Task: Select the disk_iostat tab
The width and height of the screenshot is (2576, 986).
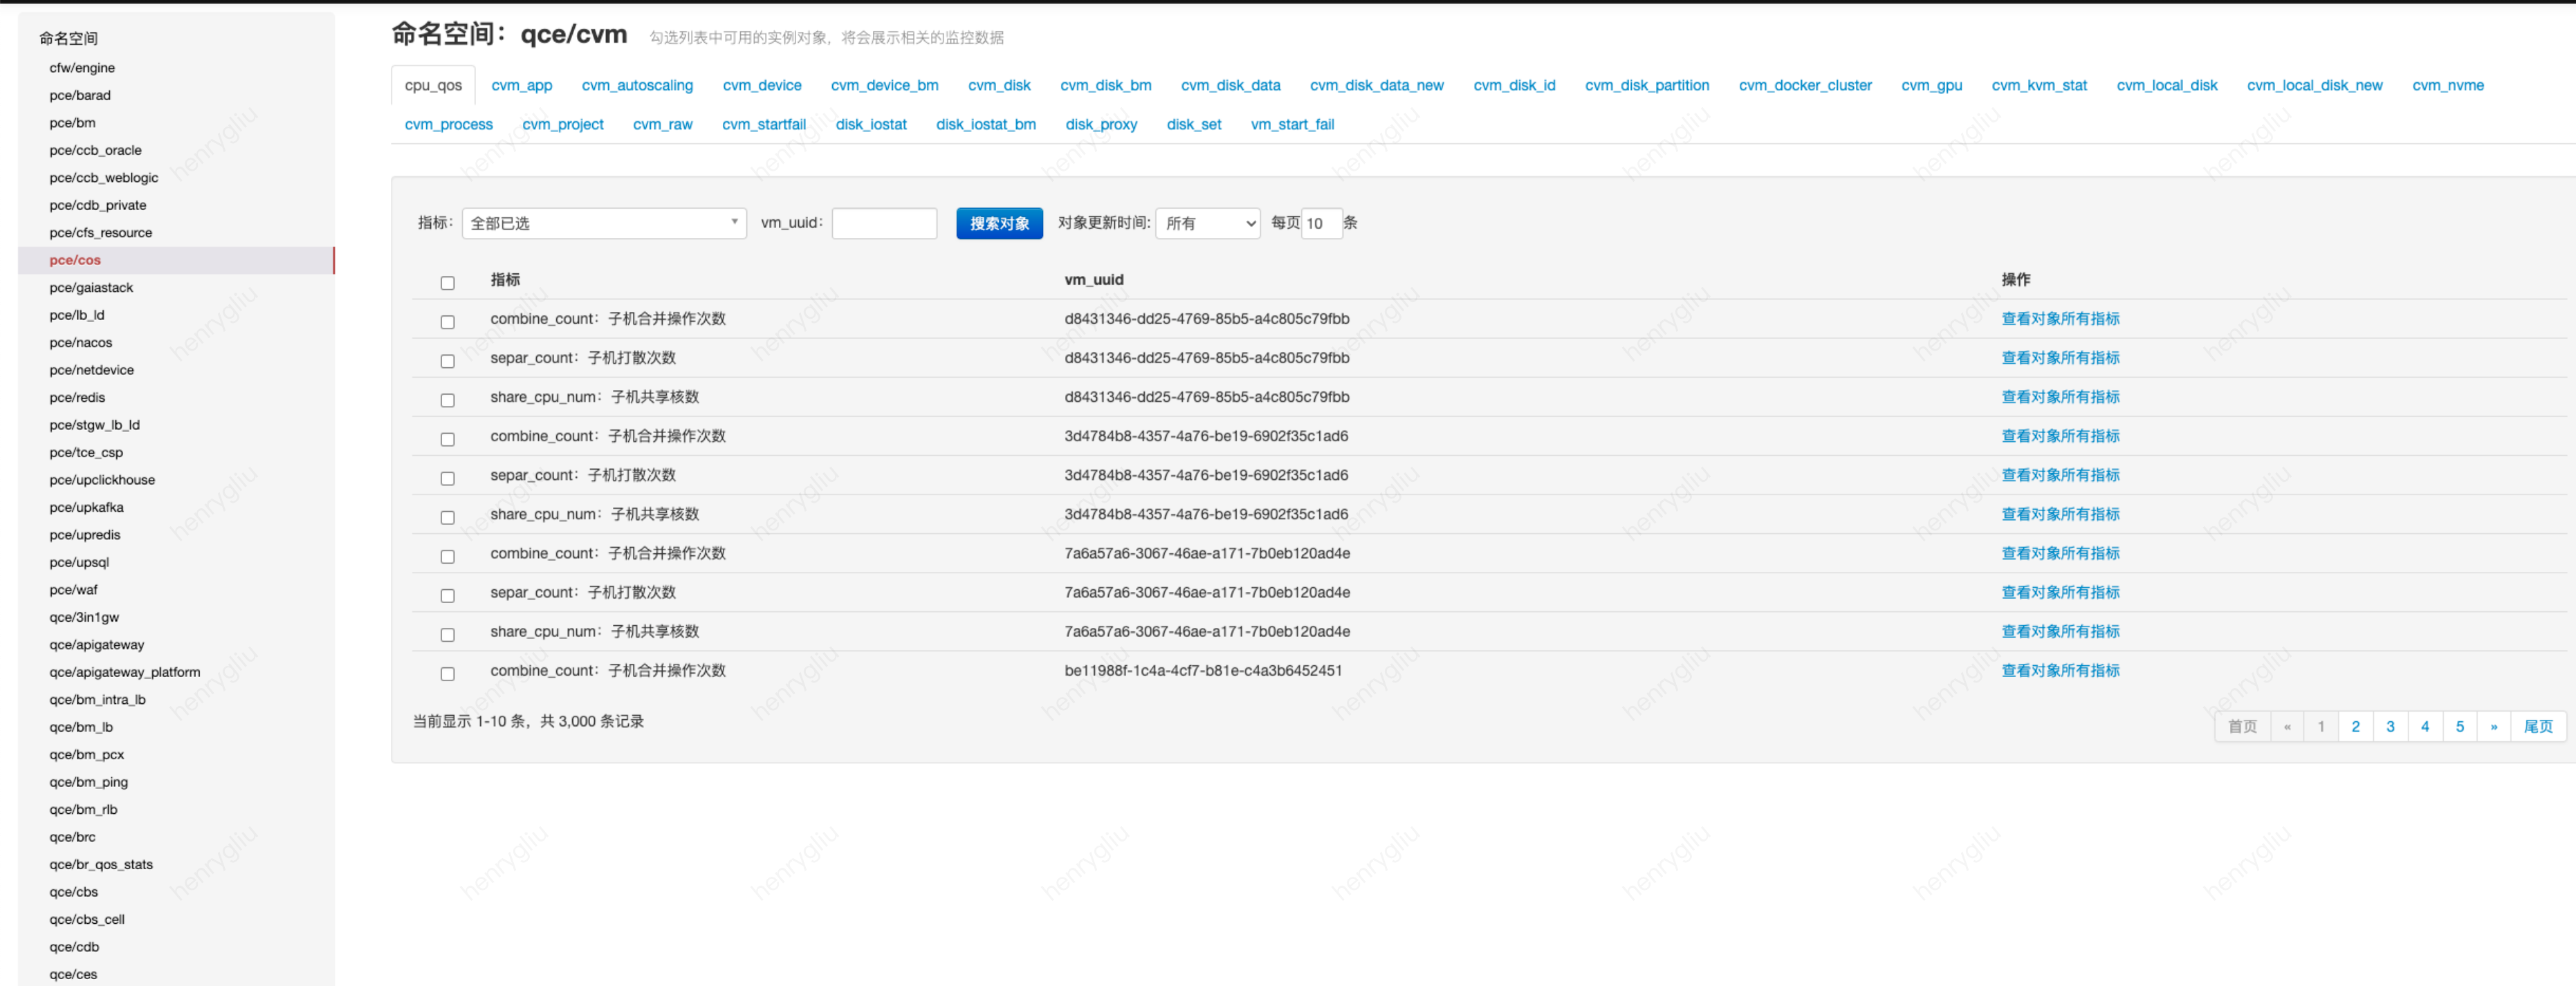Action: [870, 124]
